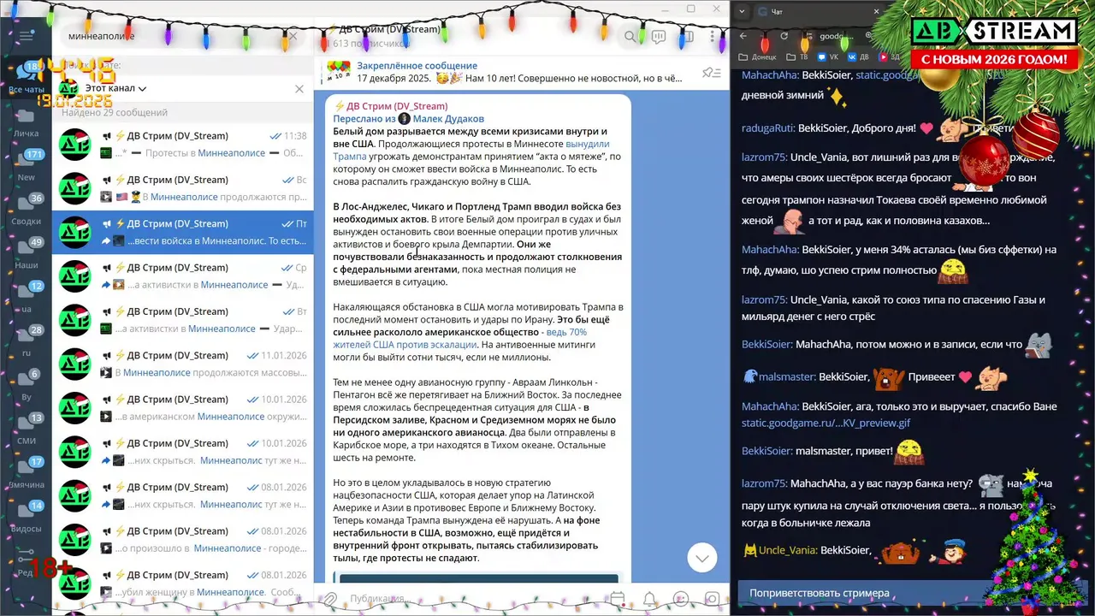Open the 'Донецк' bookmarks folder
This screenshot has height=616, width=1095.
pyautogui.click(x=757, y=56)
